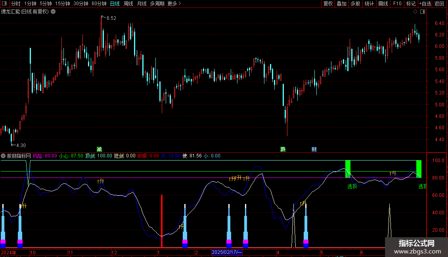The image size is (448, 257).
Task: Expand the 更多 periods menu
Action: (174, 4)
